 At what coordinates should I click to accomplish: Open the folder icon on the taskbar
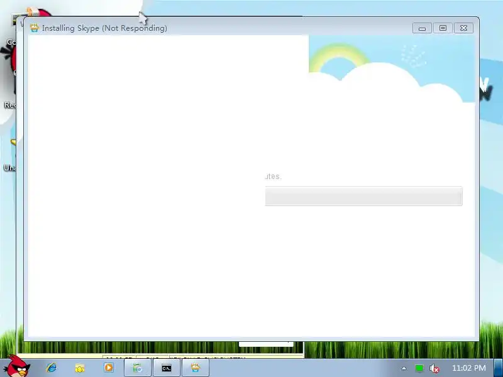80,368
